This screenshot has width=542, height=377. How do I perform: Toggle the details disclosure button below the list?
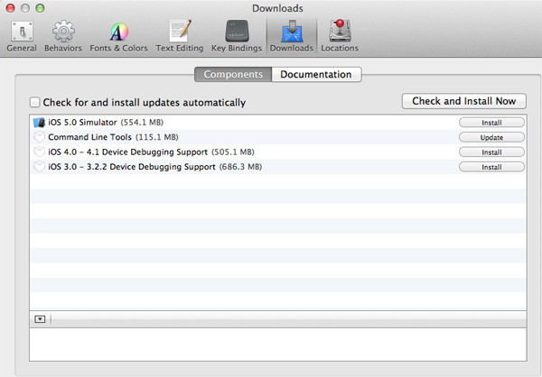coord(40,319)
